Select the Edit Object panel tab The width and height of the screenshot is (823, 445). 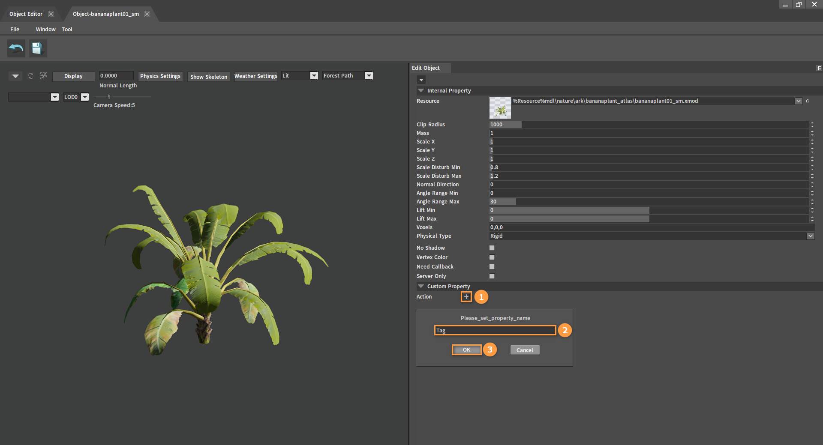tap(430, 68)
